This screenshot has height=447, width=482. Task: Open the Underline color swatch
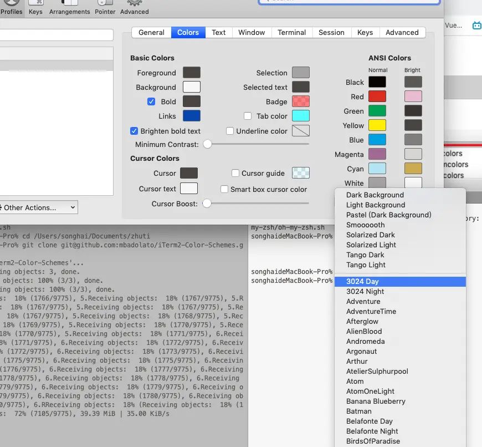point(301,131)
